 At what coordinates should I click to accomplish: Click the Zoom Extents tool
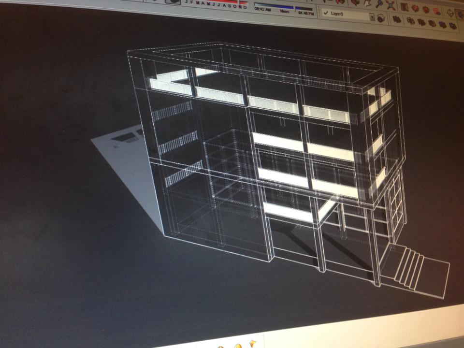point(391,6)
